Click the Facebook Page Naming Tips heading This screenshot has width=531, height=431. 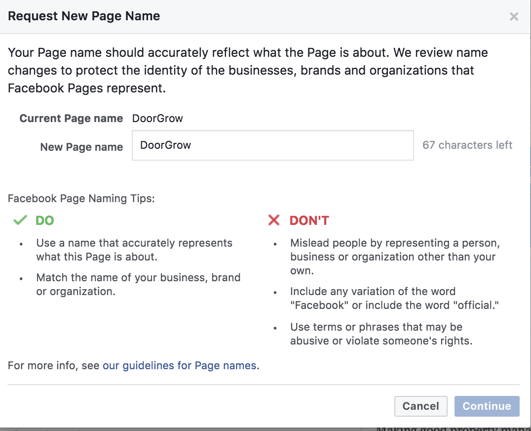point(81,199)
